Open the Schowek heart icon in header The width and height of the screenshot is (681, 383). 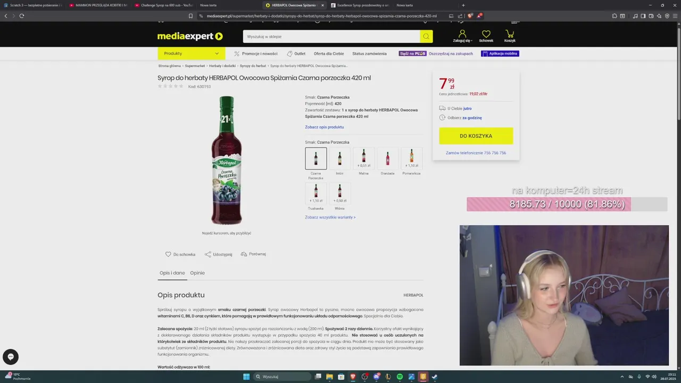click(486, 34)
